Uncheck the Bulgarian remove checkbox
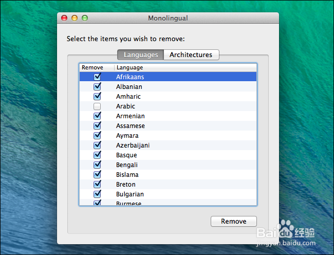 pyautogui.click(x=97, y=194)
